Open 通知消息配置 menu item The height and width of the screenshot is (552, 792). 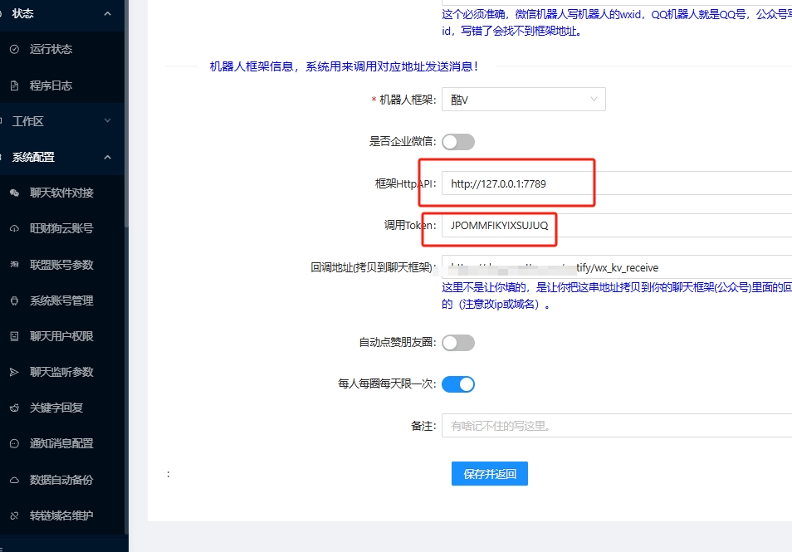(x=61, y=443)
